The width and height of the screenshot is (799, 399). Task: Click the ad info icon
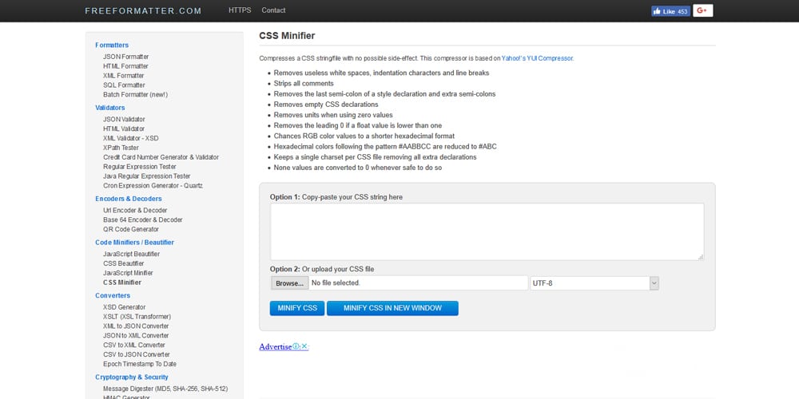click(296, 346)
